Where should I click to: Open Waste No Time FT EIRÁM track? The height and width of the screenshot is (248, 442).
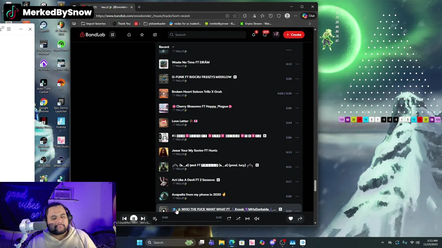point(191,62)
